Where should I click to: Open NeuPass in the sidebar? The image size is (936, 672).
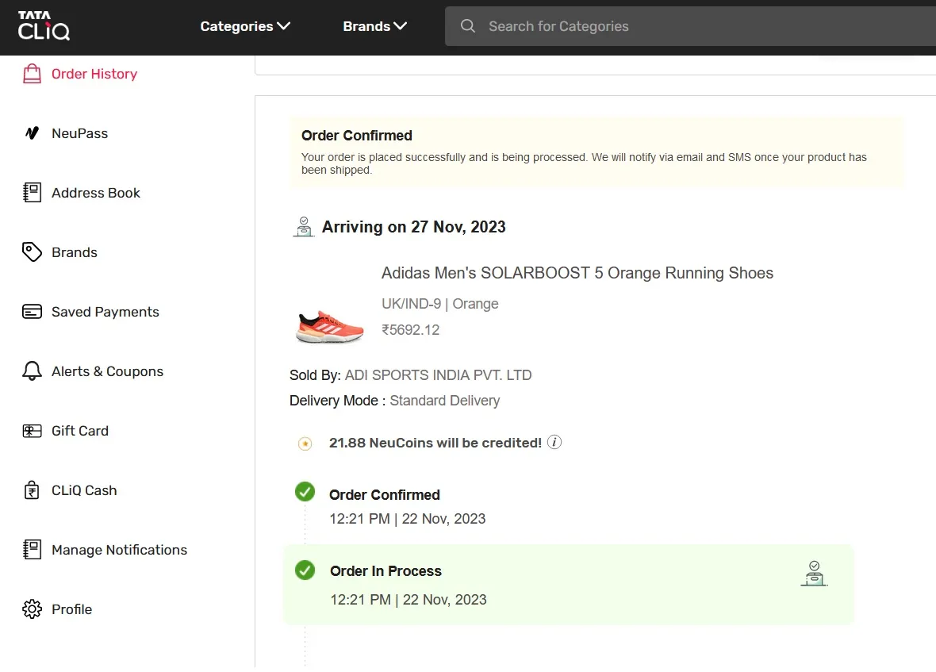(x=80, y=133)
